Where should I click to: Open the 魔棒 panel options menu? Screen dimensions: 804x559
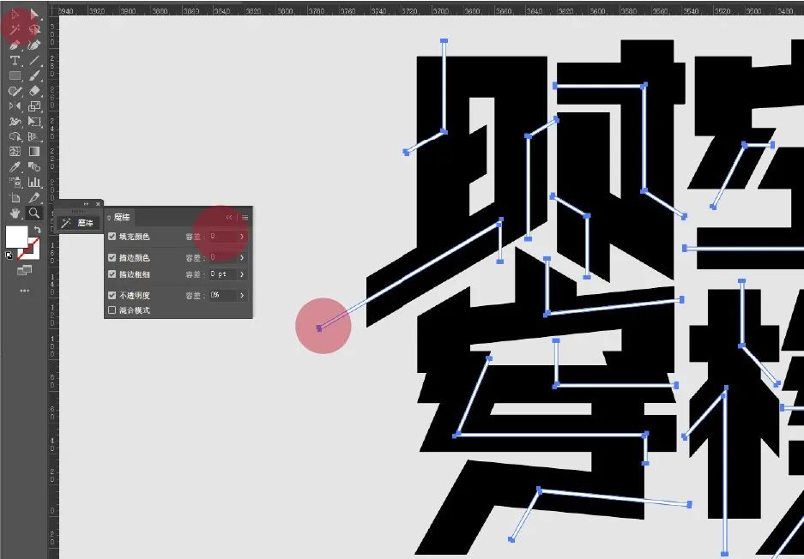point(245,218)
